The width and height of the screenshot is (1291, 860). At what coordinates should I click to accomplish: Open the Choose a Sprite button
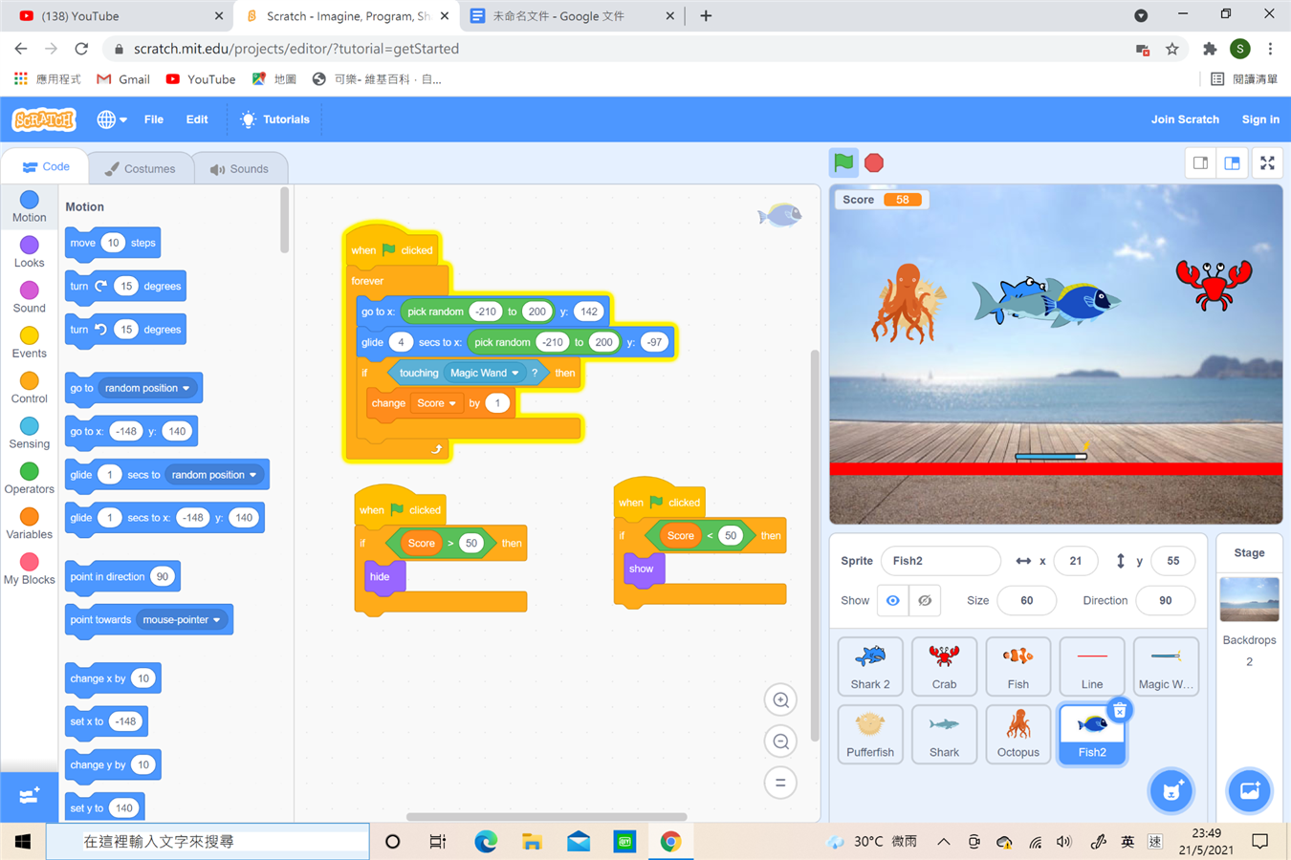coord(1171,791)
